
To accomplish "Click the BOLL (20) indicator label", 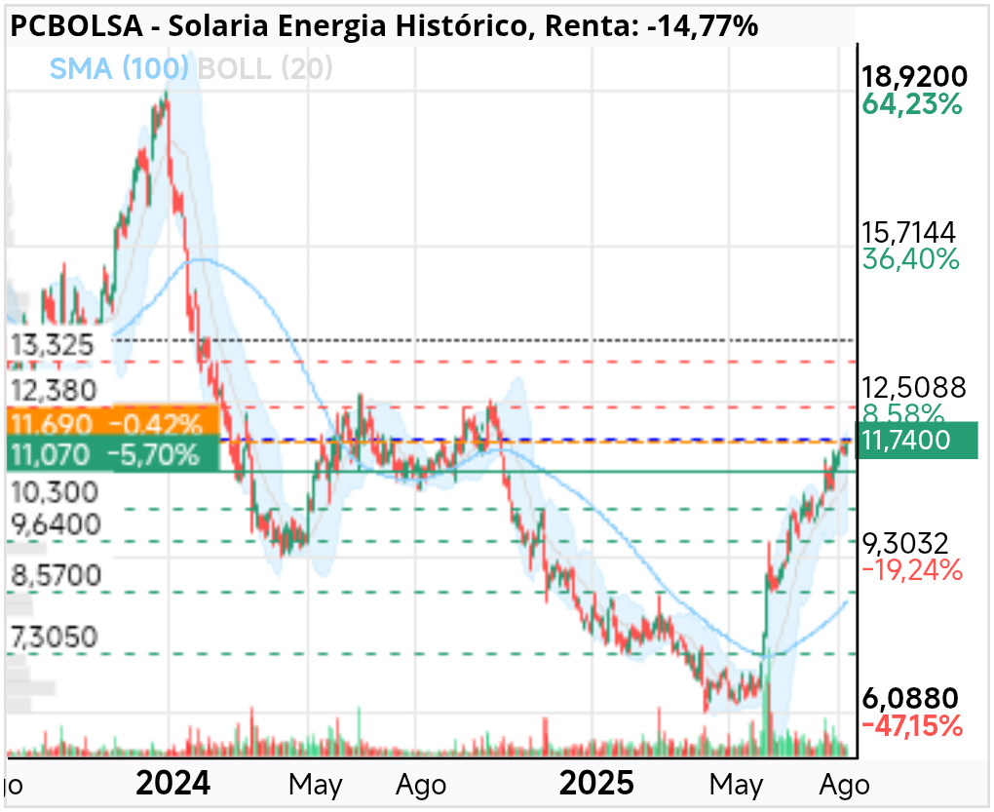I will point(265,68).
